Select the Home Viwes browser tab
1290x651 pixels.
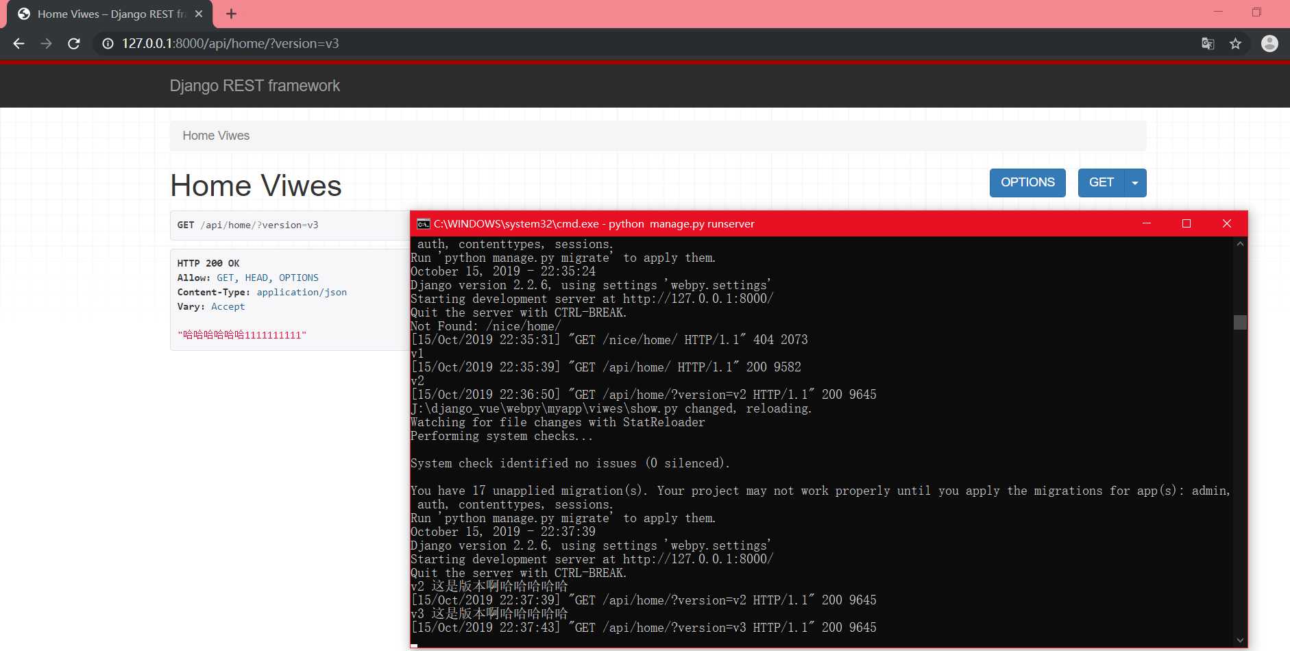(110, 14)
